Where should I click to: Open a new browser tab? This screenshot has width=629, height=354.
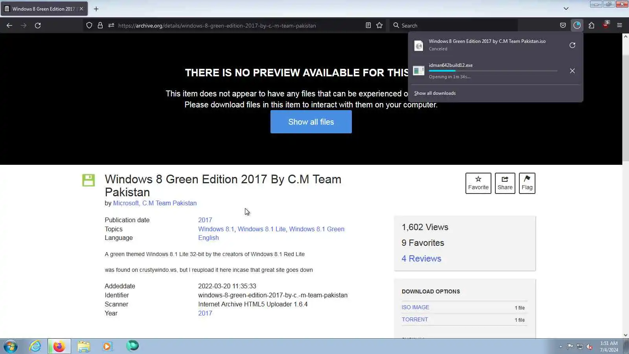[x=96, y=9]
